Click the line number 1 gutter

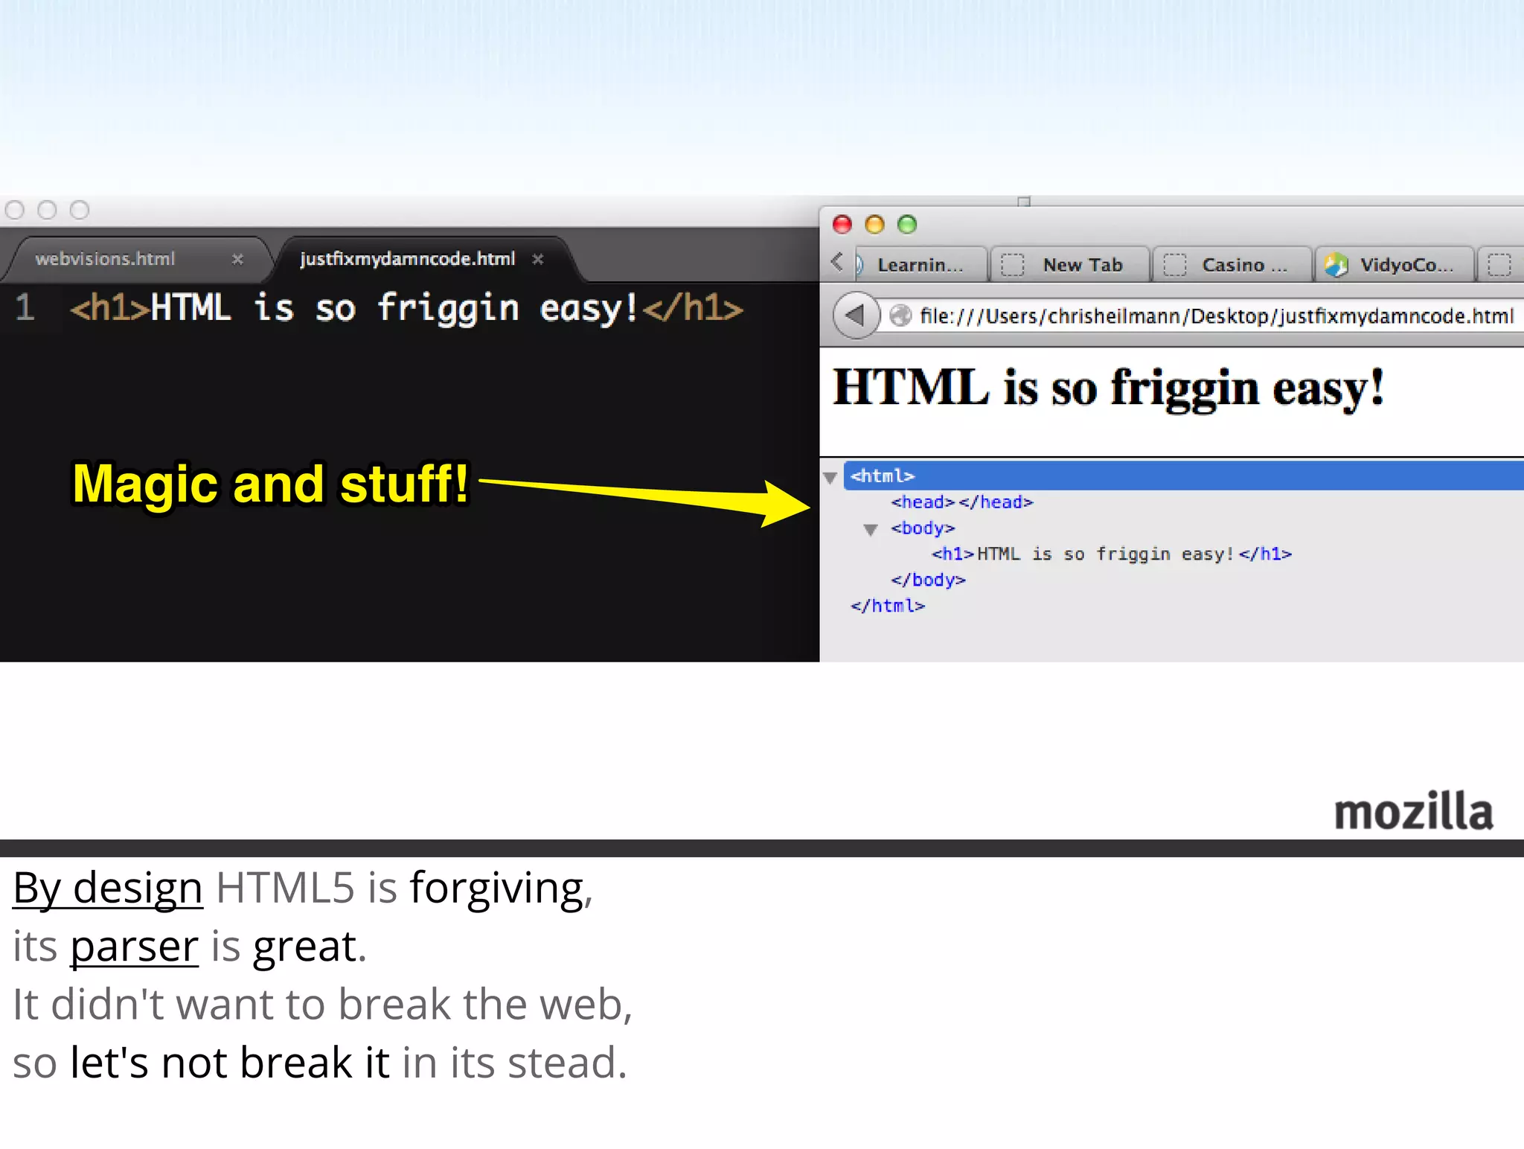(25, 308)
